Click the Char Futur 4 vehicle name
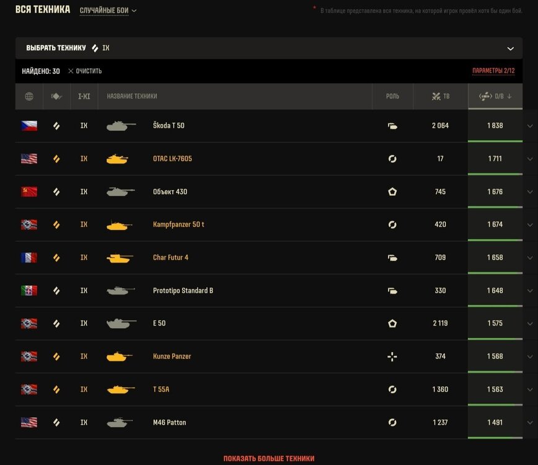538x465 pixels. (x=170, y=257)
